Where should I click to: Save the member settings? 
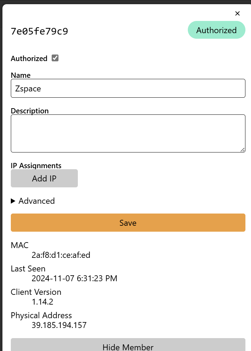(x=128, y=223)
